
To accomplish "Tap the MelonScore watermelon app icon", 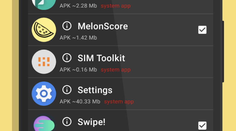I will (44, 30).
